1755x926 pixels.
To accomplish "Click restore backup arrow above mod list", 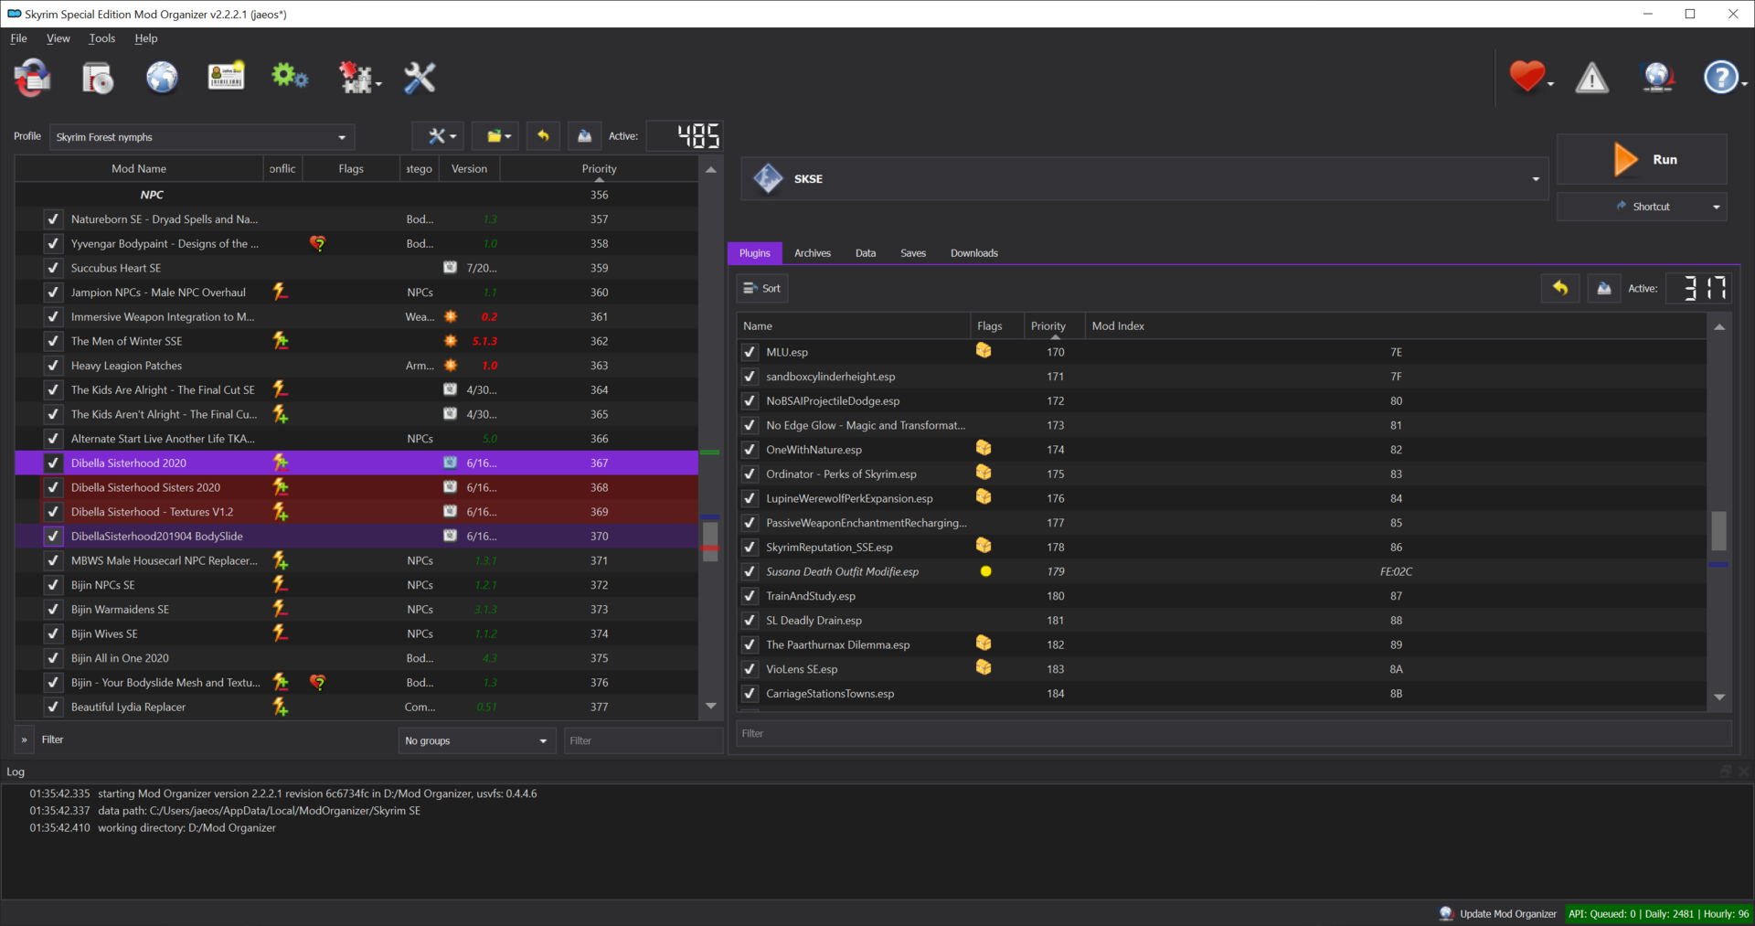I will pos(543,136).
